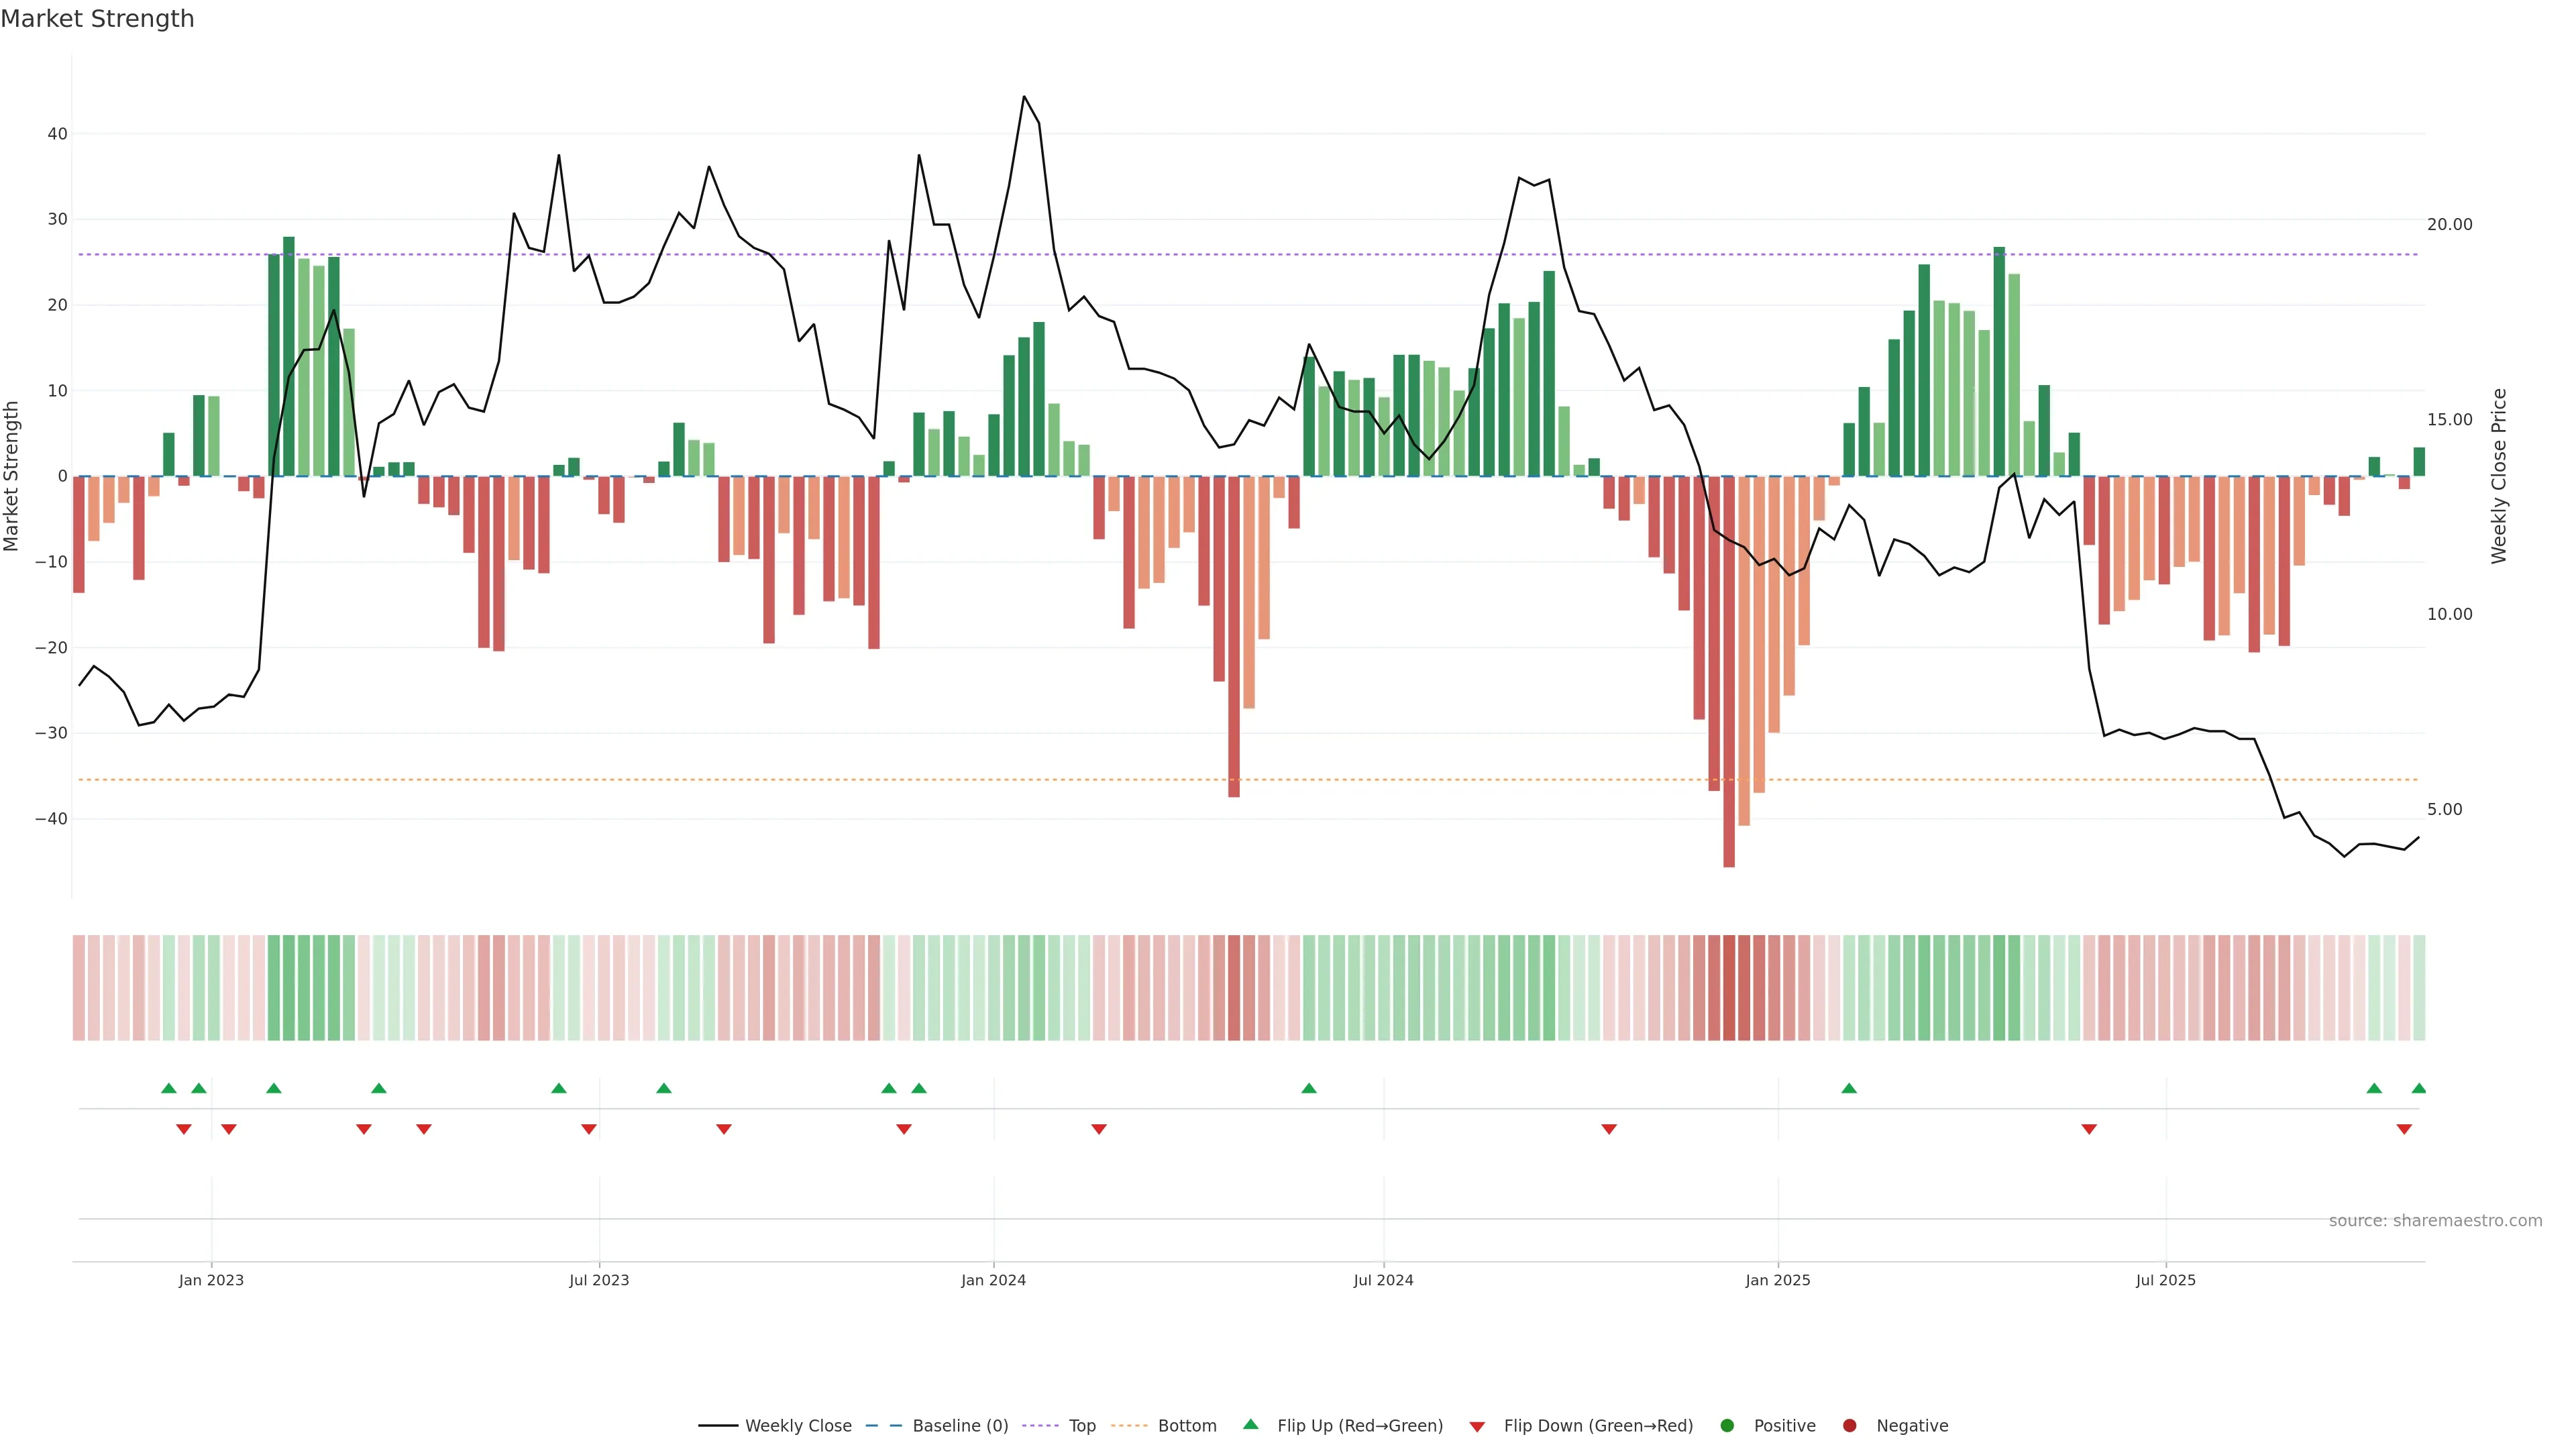Click the Weekly Close Price axis title
This screenshot has height=1449, width=2576.
coord(2499,476)
